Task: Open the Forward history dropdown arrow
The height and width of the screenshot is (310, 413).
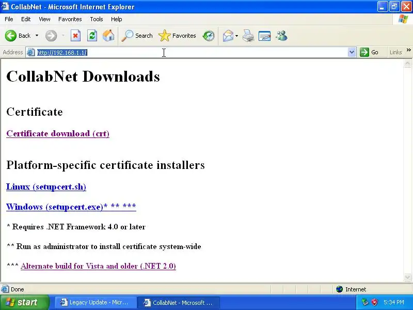Action: coord(63,36)
